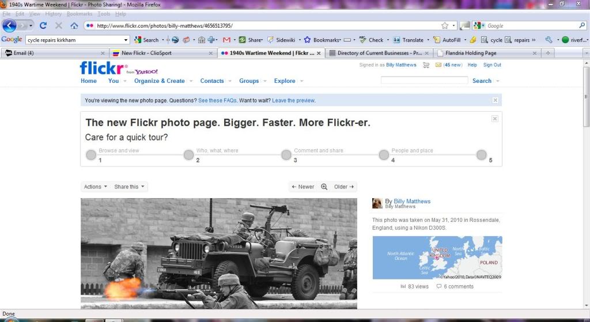Click the Flickr logo

point(103,67)
